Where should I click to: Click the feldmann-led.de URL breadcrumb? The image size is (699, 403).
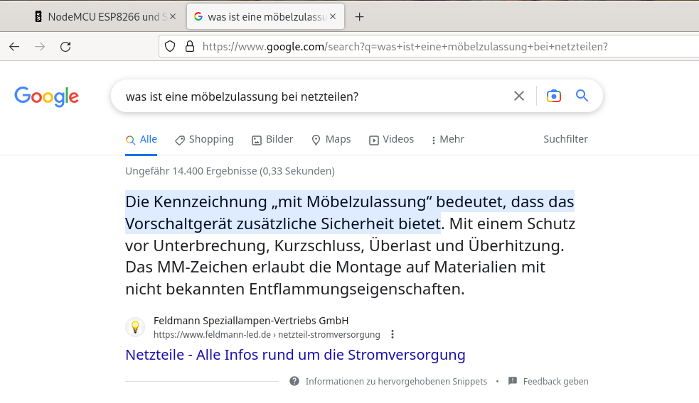click(267, 334)
